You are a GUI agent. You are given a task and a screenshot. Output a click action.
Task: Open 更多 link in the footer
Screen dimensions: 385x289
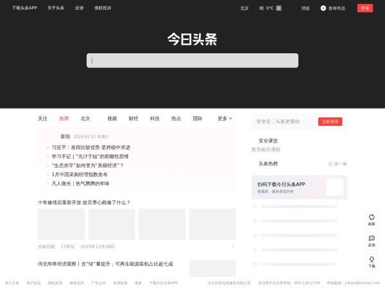click(138, 283)
